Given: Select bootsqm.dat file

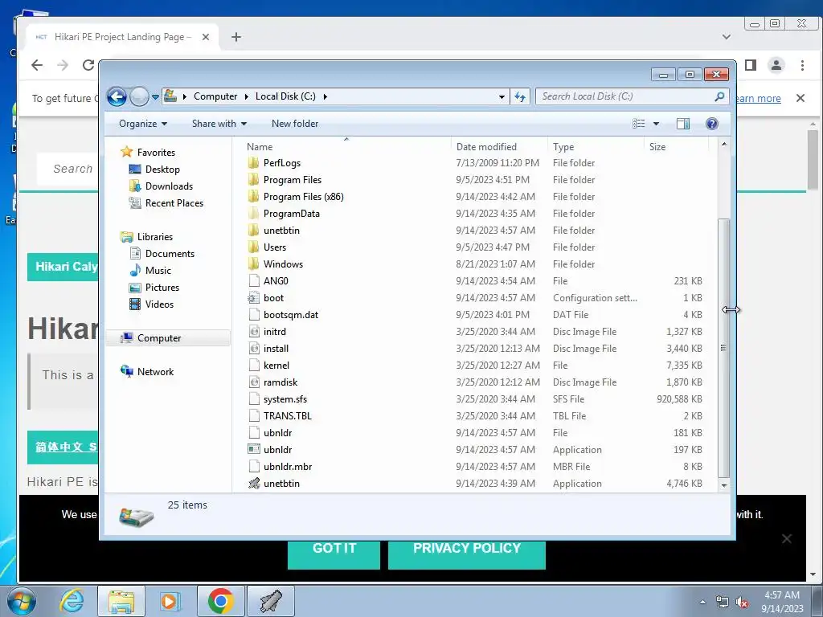Looking at the screenshot, I should click(291, 315).
